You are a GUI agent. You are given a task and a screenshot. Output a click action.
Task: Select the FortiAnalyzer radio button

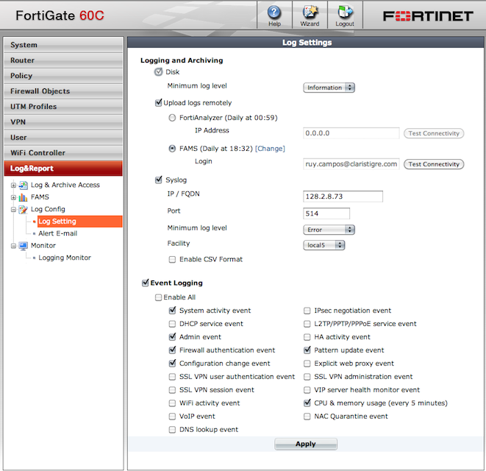tap(172, 118)
